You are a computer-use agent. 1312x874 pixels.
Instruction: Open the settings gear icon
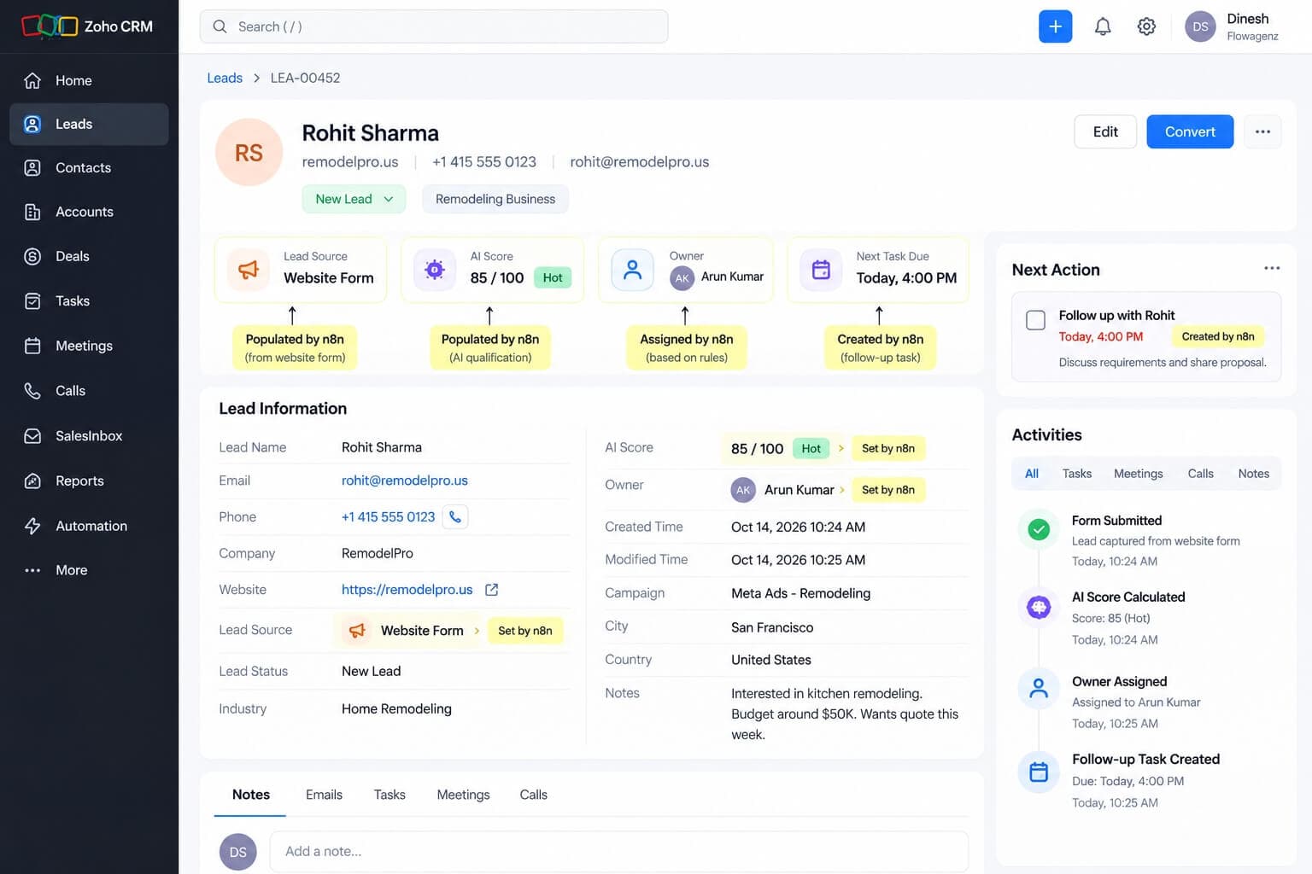coord(1146,26)
